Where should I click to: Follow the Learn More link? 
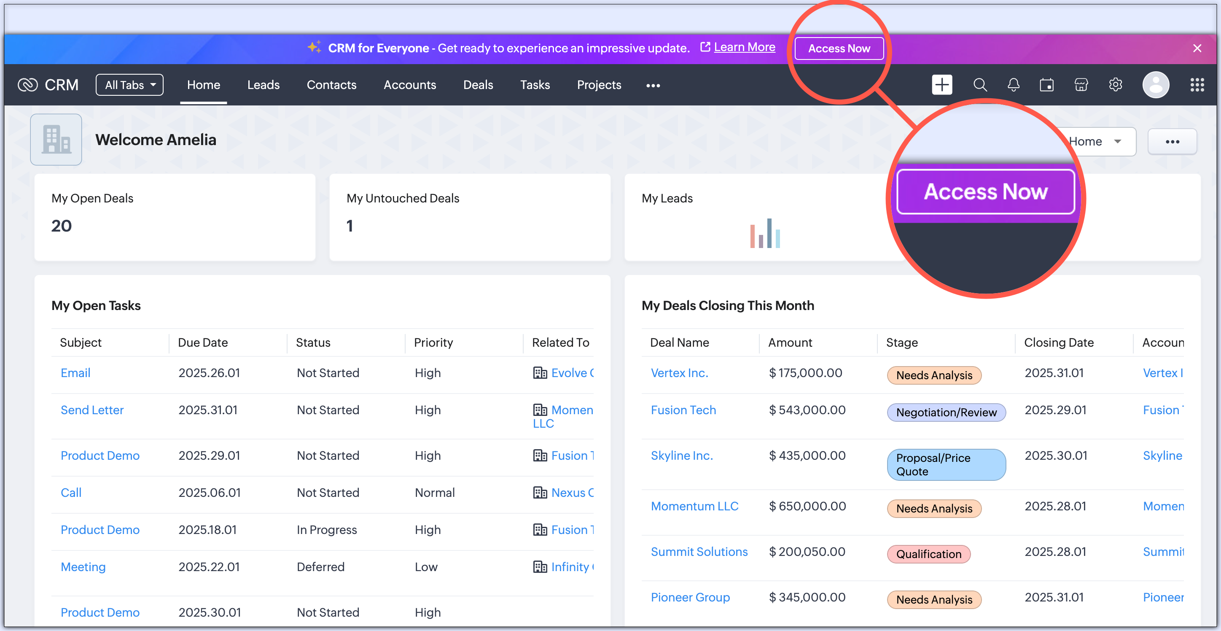(x=744, y=47)
